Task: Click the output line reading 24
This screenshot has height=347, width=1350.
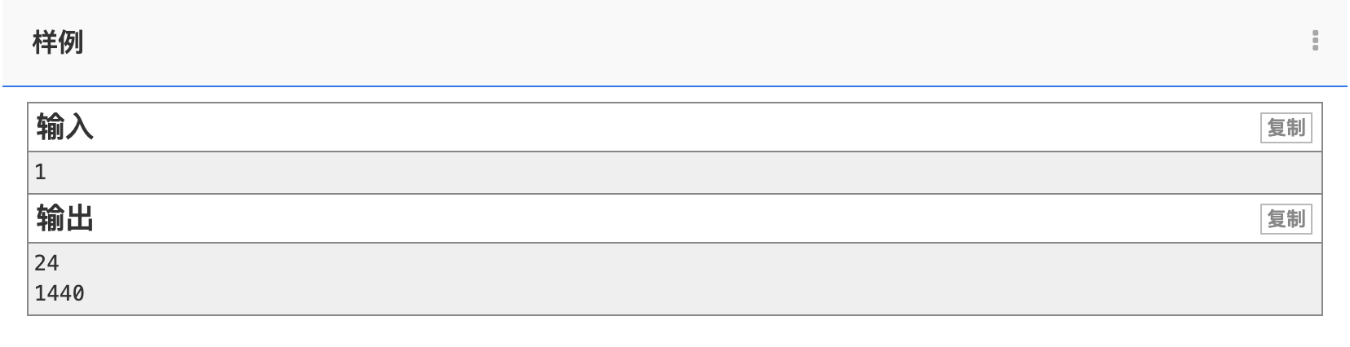Action: click(46, 263)
